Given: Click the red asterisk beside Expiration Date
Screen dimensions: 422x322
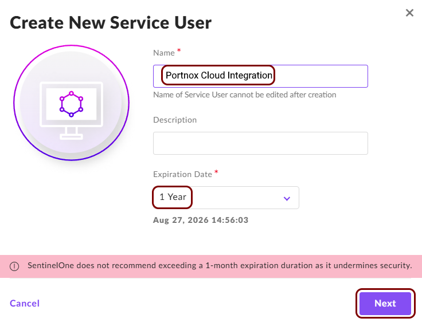Looking at the screenshot, I should [x=216, y=172].
